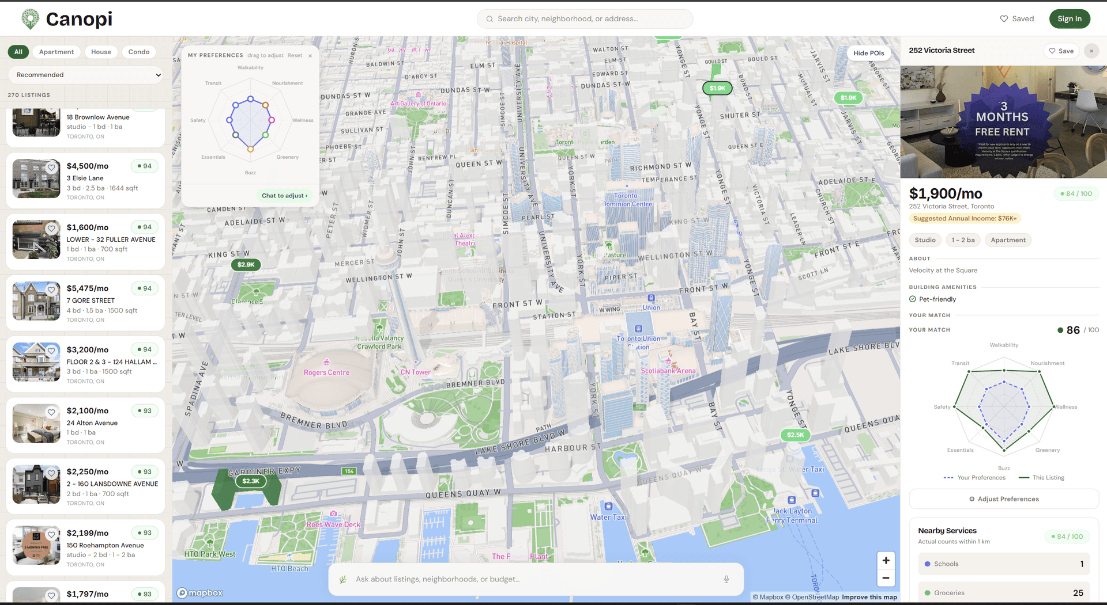Select the Rees Wave Deck POI icon
The width and height of the screenshot is (1107, 605).
click(333, 513)
